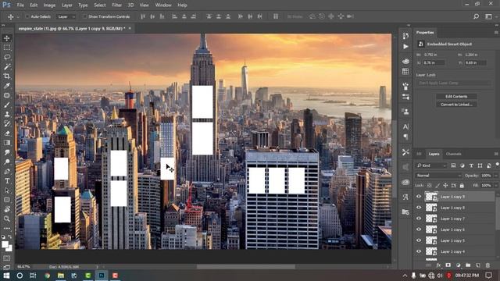Select the Crop tool
Image resolution: width=500 pixels, height=281 pixels.
(x=7, y=76)
